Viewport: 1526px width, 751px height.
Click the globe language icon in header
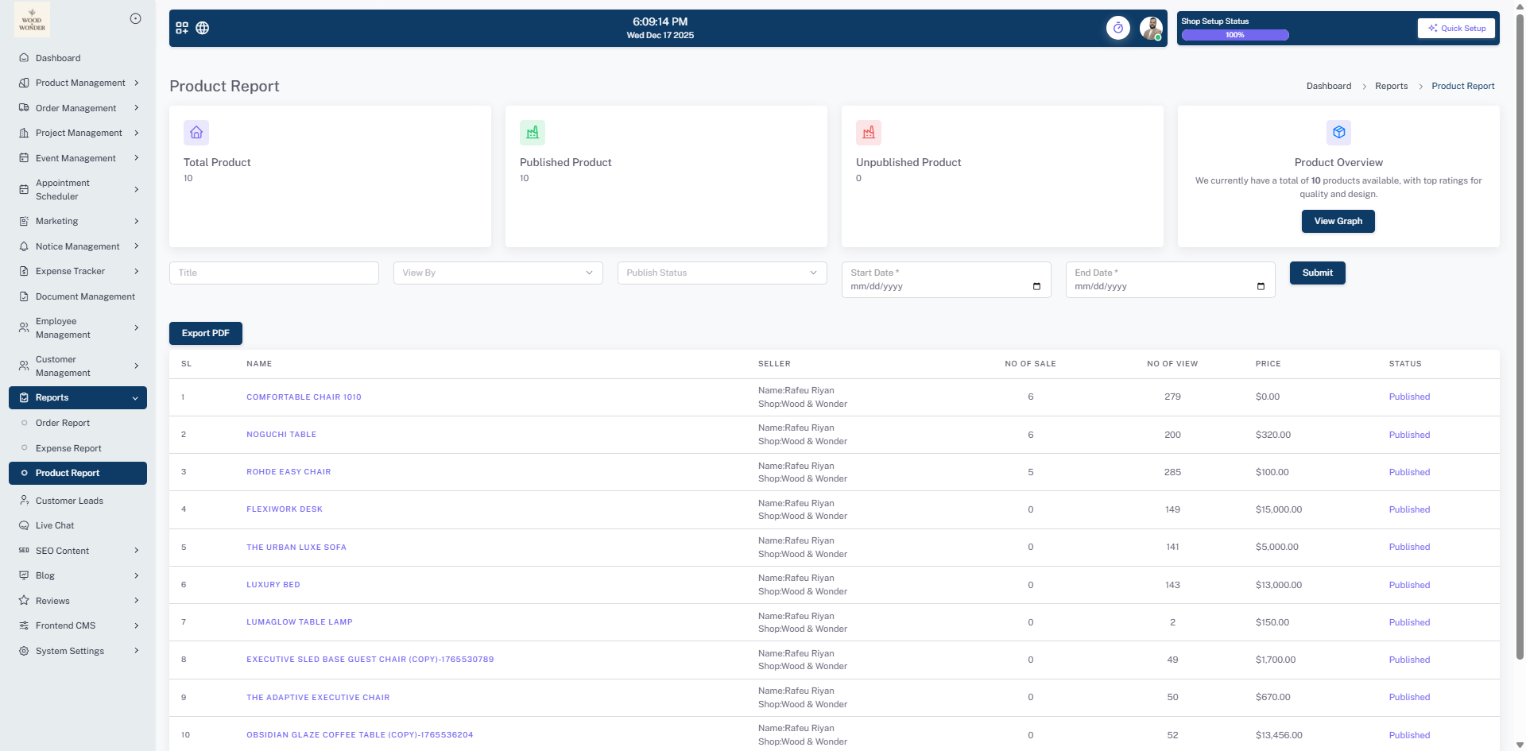203,28
